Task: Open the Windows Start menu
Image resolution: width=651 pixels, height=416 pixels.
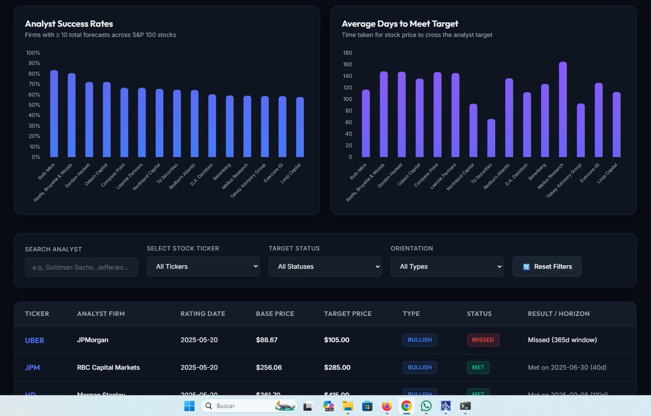Action: click(x=189, y=406)
